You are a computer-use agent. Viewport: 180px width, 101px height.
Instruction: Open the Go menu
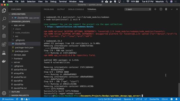(46, 1)
